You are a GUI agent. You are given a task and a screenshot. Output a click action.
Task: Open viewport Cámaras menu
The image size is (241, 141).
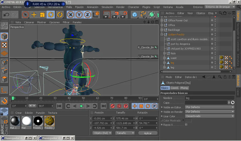(29, 22)
